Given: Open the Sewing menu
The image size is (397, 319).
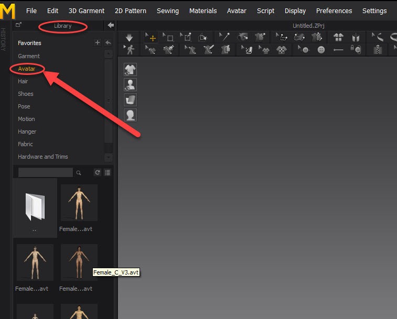Looking at the screenshot, I should [x=168, y=11].
